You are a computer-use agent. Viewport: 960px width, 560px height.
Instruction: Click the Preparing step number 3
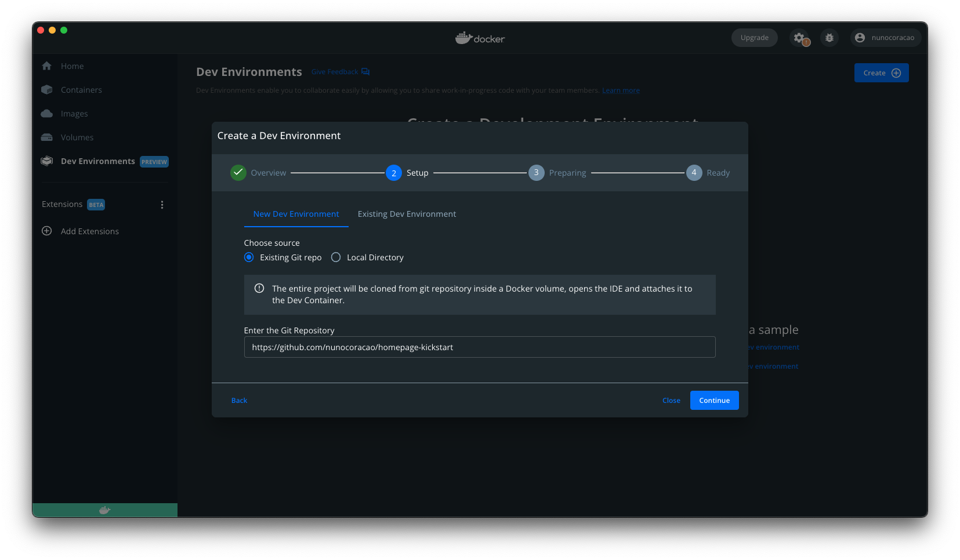click(x=537, y=173)
